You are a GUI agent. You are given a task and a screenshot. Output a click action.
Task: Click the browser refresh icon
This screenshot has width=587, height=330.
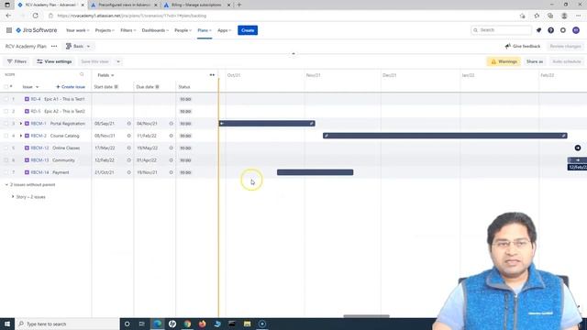(35, 16)
